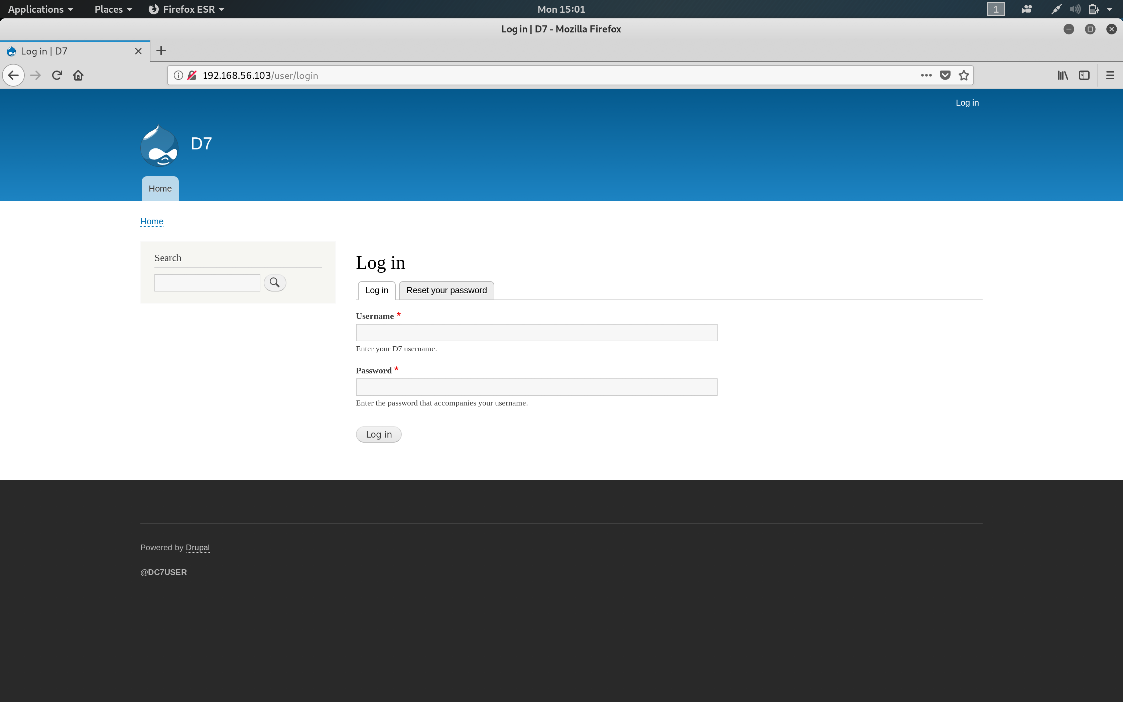
Task: Click the reading mode icon in toolbar
Action: [x=1085, y=75]
